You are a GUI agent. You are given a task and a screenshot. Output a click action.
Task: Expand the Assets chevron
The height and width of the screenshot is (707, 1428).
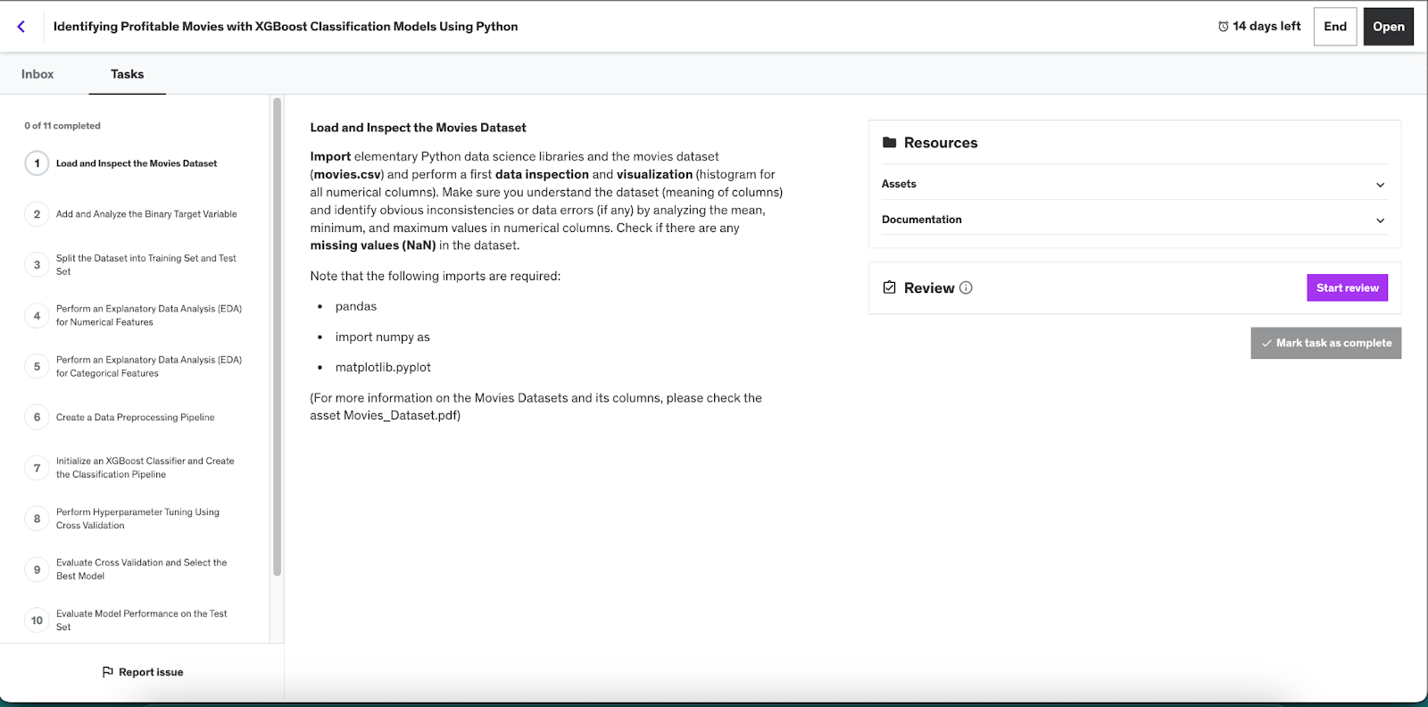click(1380, 185)
